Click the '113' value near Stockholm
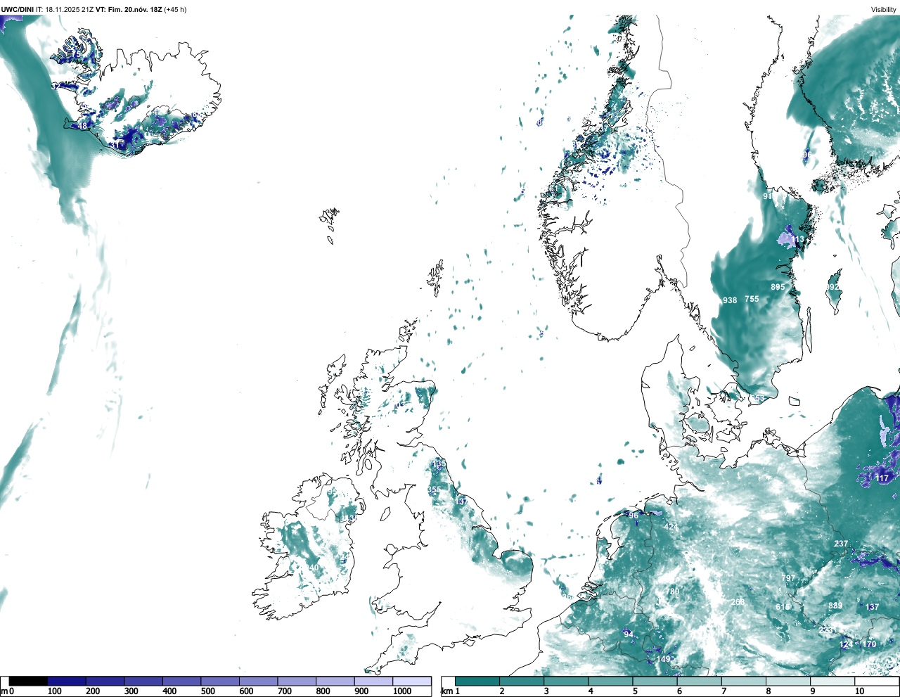This screenshot has height=697, width=900. coord(797,240)
